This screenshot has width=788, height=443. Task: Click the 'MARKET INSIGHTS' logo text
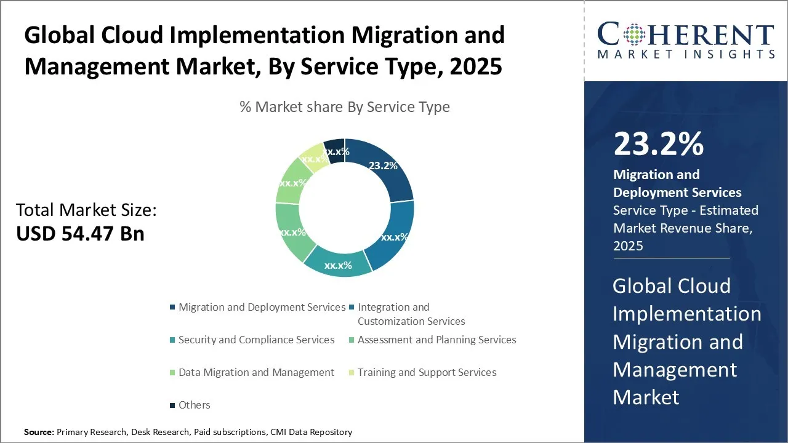coord(686,54)
